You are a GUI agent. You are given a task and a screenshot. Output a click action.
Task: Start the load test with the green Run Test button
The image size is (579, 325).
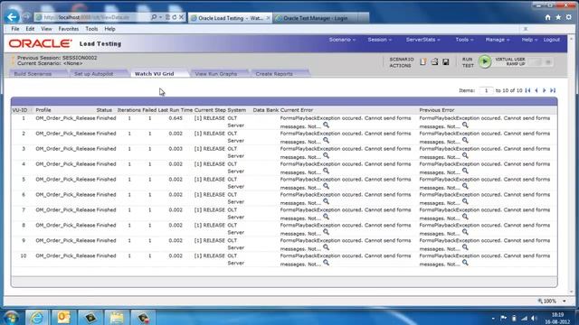(x=485, y=61)
